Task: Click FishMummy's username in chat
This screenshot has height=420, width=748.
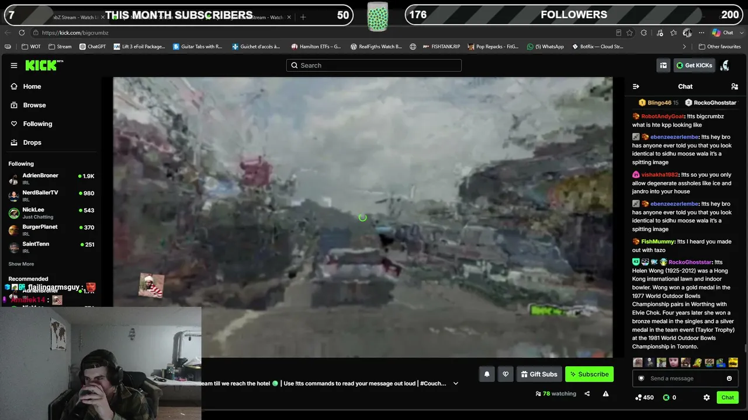Action: pyautogui.click(x=658, y=242)
